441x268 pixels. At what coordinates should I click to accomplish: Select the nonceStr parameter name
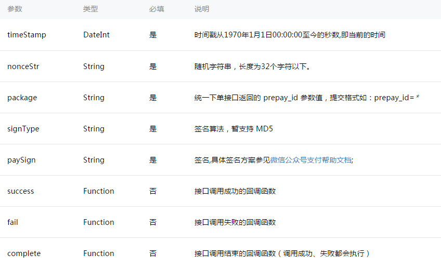pos(23,66)
